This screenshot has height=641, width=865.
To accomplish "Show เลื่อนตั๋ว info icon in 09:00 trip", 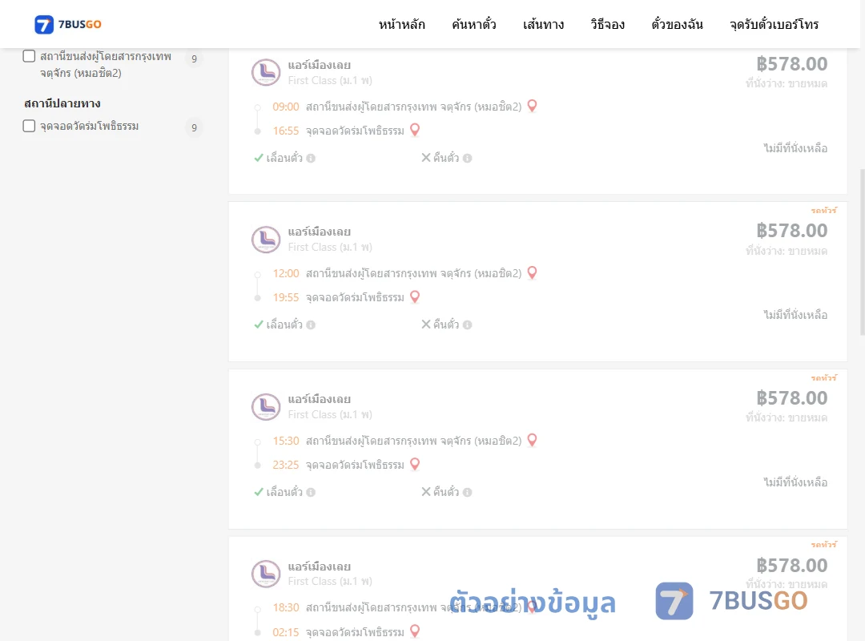I will [311, 159].
